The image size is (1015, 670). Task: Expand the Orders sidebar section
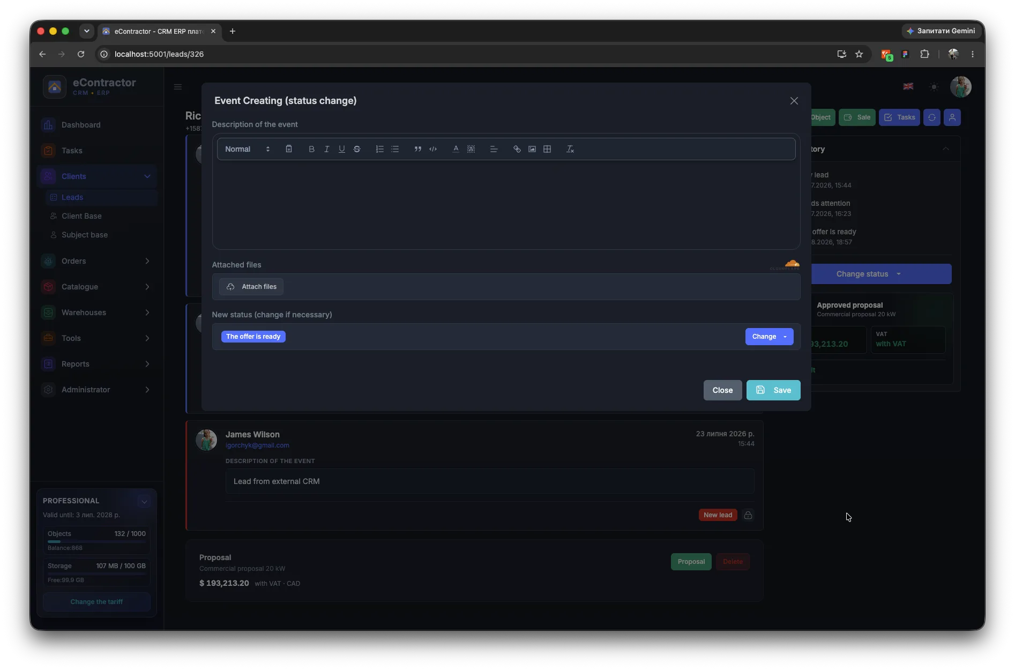pos(96,261)
